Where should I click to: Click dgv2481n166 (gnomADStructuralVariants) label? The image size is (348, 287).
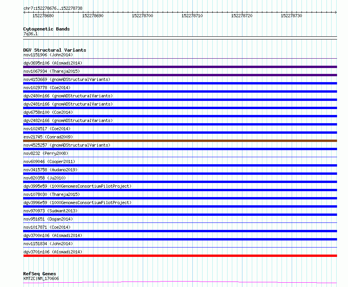(x=68, y=104)
